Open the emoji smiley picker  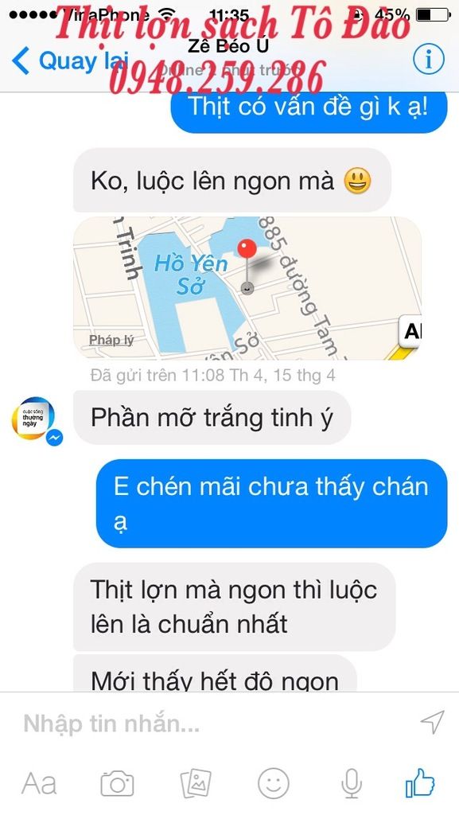(x=274, y=783)
